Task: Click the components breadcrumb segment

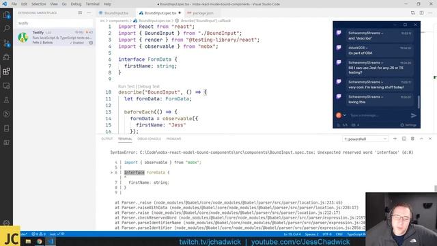Action: (119, 20)
